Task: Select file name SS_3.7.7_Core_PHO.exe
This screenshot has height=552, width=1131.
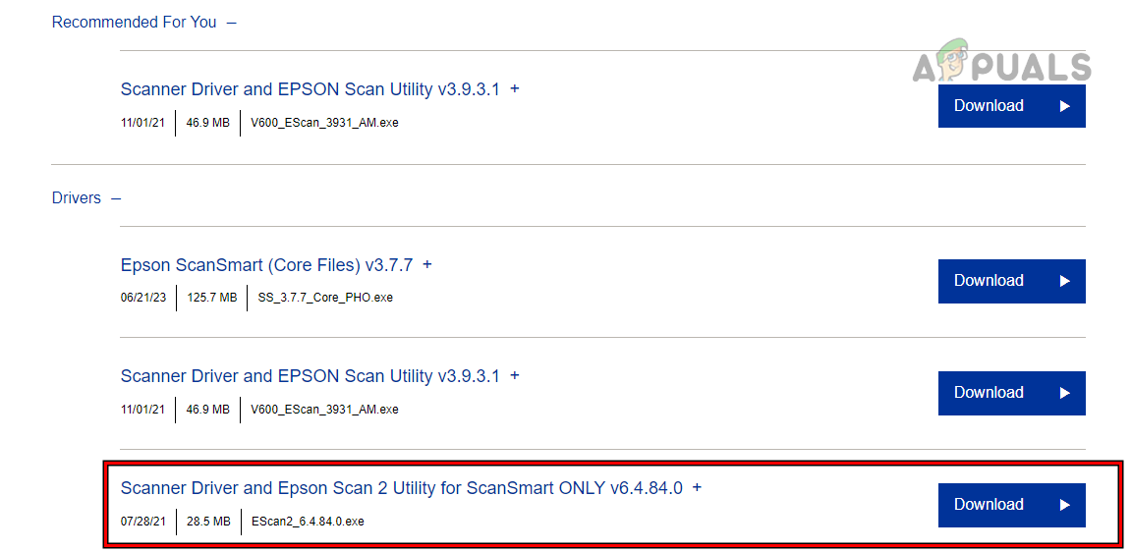Action: point(325,297)
